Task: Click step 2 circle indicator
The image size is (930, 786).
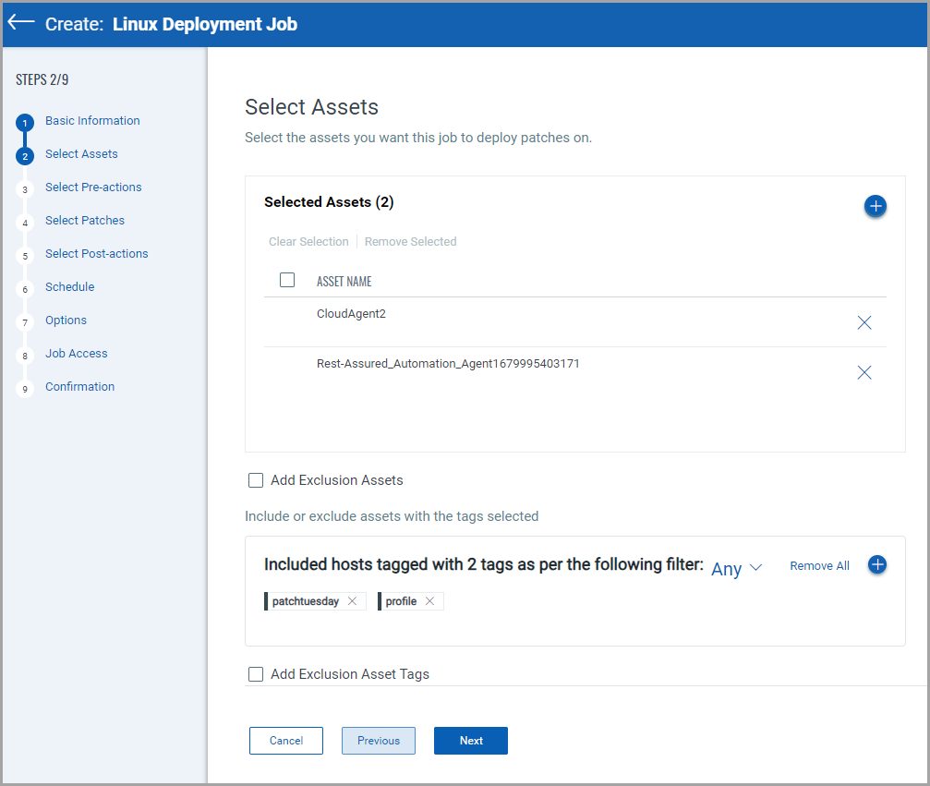Action: [x=25, y=156]
